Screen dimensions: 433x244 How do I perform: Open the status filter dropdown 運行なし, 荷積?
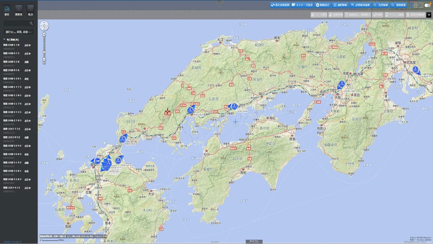pos(18,32)
